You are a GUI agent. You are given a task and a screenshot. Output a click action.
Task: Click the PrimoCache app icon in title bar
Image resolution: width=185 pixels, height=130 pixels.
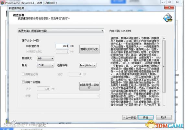(x=2, y=3)
